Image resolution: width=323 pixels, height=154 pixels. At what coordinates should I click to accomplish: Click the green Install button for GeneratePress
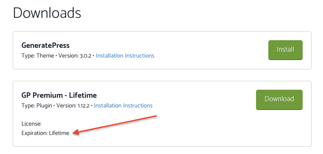click(285, 50)
